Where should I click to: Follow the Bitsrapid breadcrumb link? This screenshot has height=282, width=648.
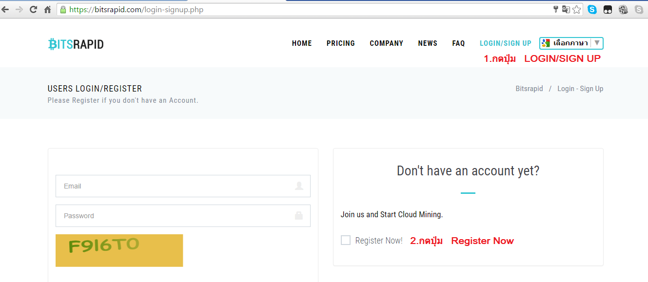click(529, 89)
